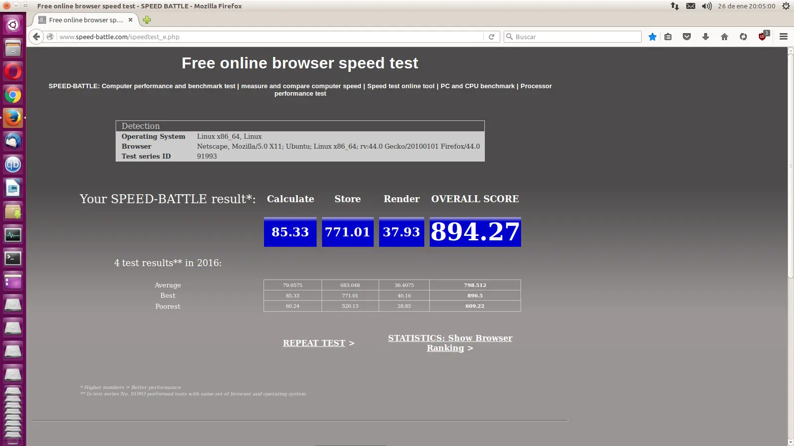The height and width of the screenshot is (446, 794).
Task: Open the uBlock Origin extension icon
Action: 762,36
